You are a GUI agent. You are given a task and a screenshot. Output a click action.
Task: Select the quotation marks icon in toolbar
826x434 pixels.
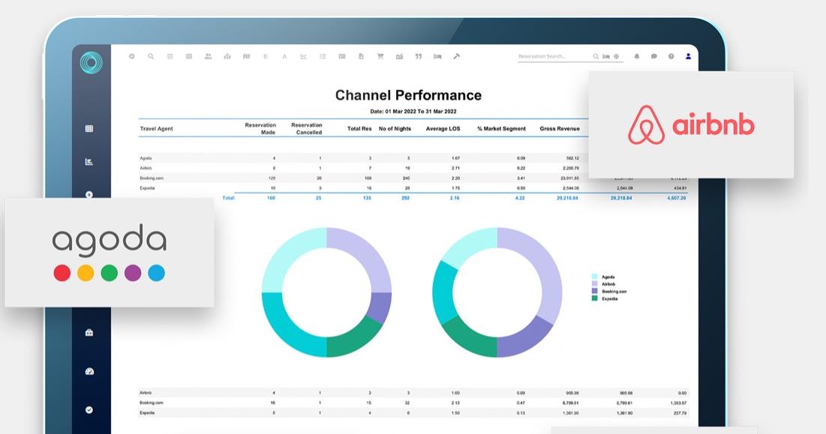(x=419, y=56)
